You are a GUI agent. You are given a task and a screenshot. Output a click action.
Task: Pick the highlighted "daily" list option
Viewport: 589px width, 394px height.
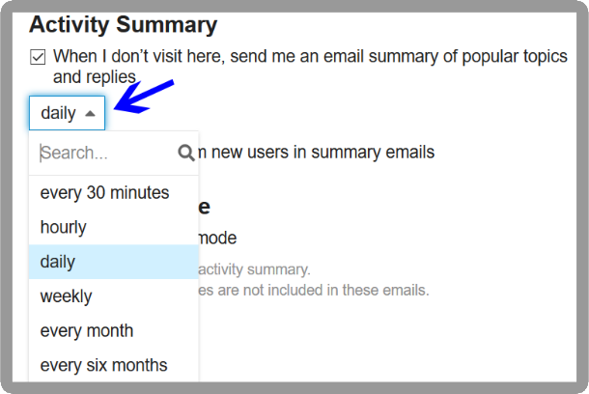point(58,262)
